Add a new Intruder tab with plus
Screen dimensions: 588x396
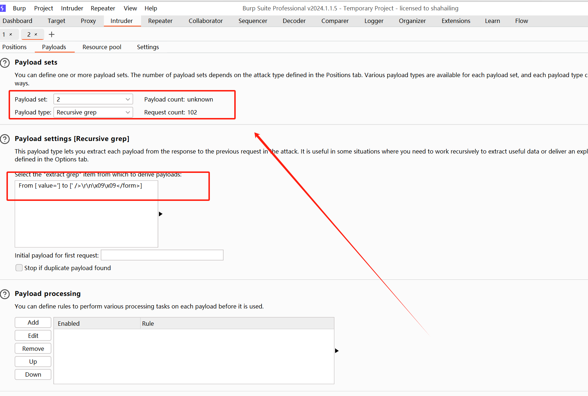pyautogui.click(x=52, y=34)
